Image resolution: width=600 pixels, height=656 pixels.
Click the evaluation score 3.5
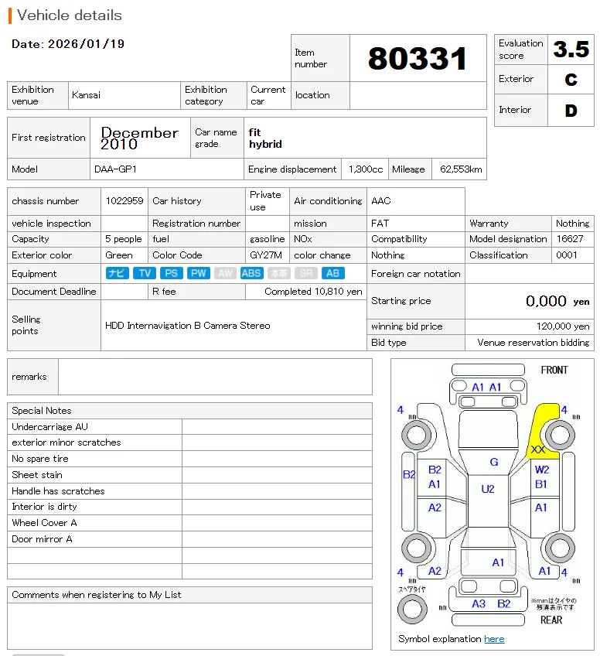(571, 50)
